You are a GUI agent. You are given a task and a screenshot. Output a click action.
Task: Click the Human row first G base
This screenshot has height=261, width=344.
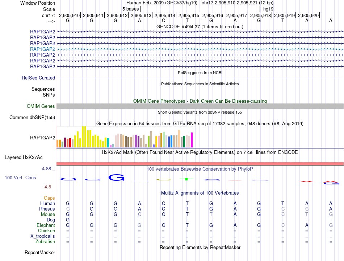pos(68,203)
